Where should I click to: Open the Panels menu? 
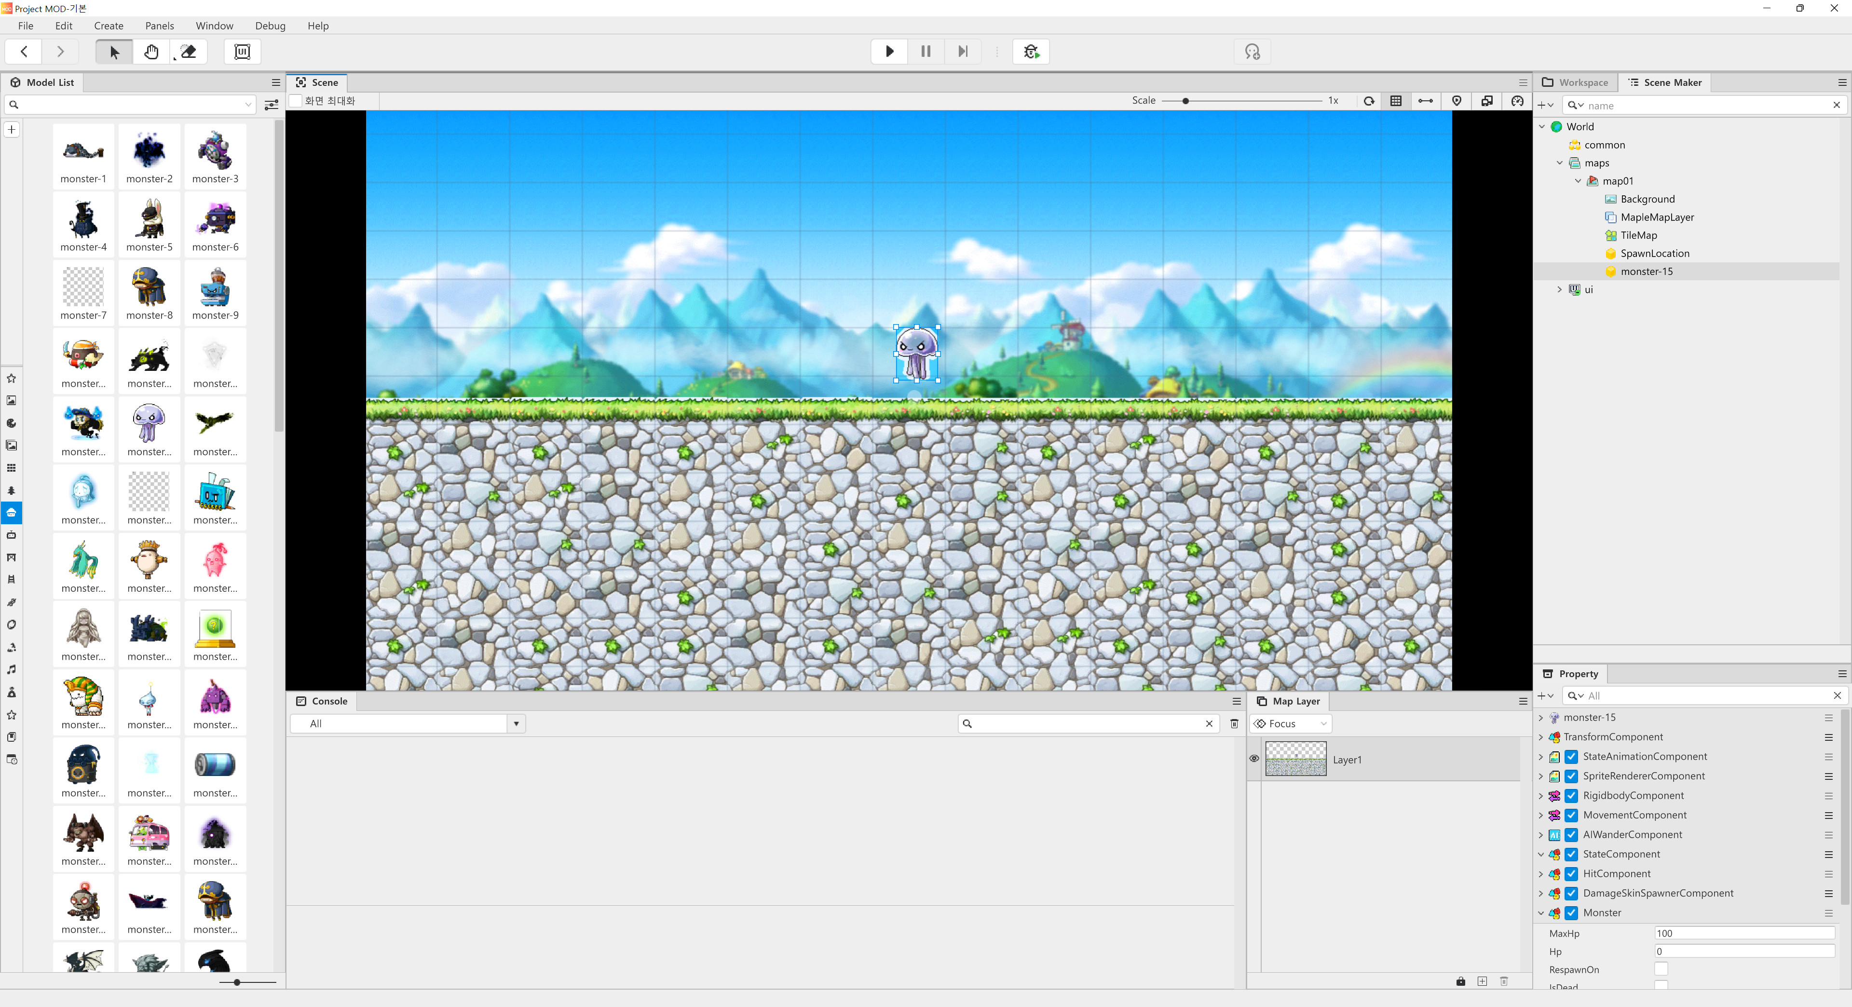pos(160,26)
